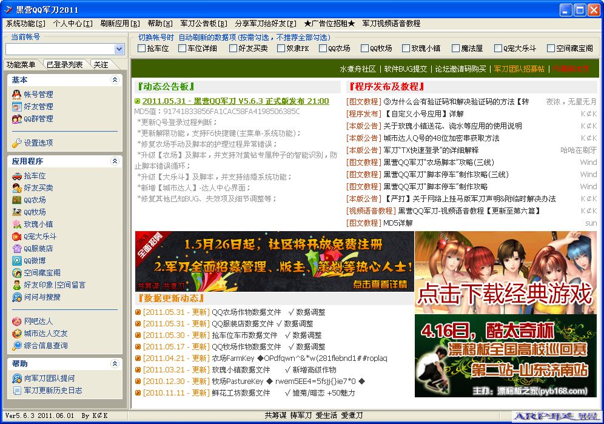Viewport: 604px width, 424px height.
Task: Click into the 当前帐号 account input field
Action: [x=60, y=49]
